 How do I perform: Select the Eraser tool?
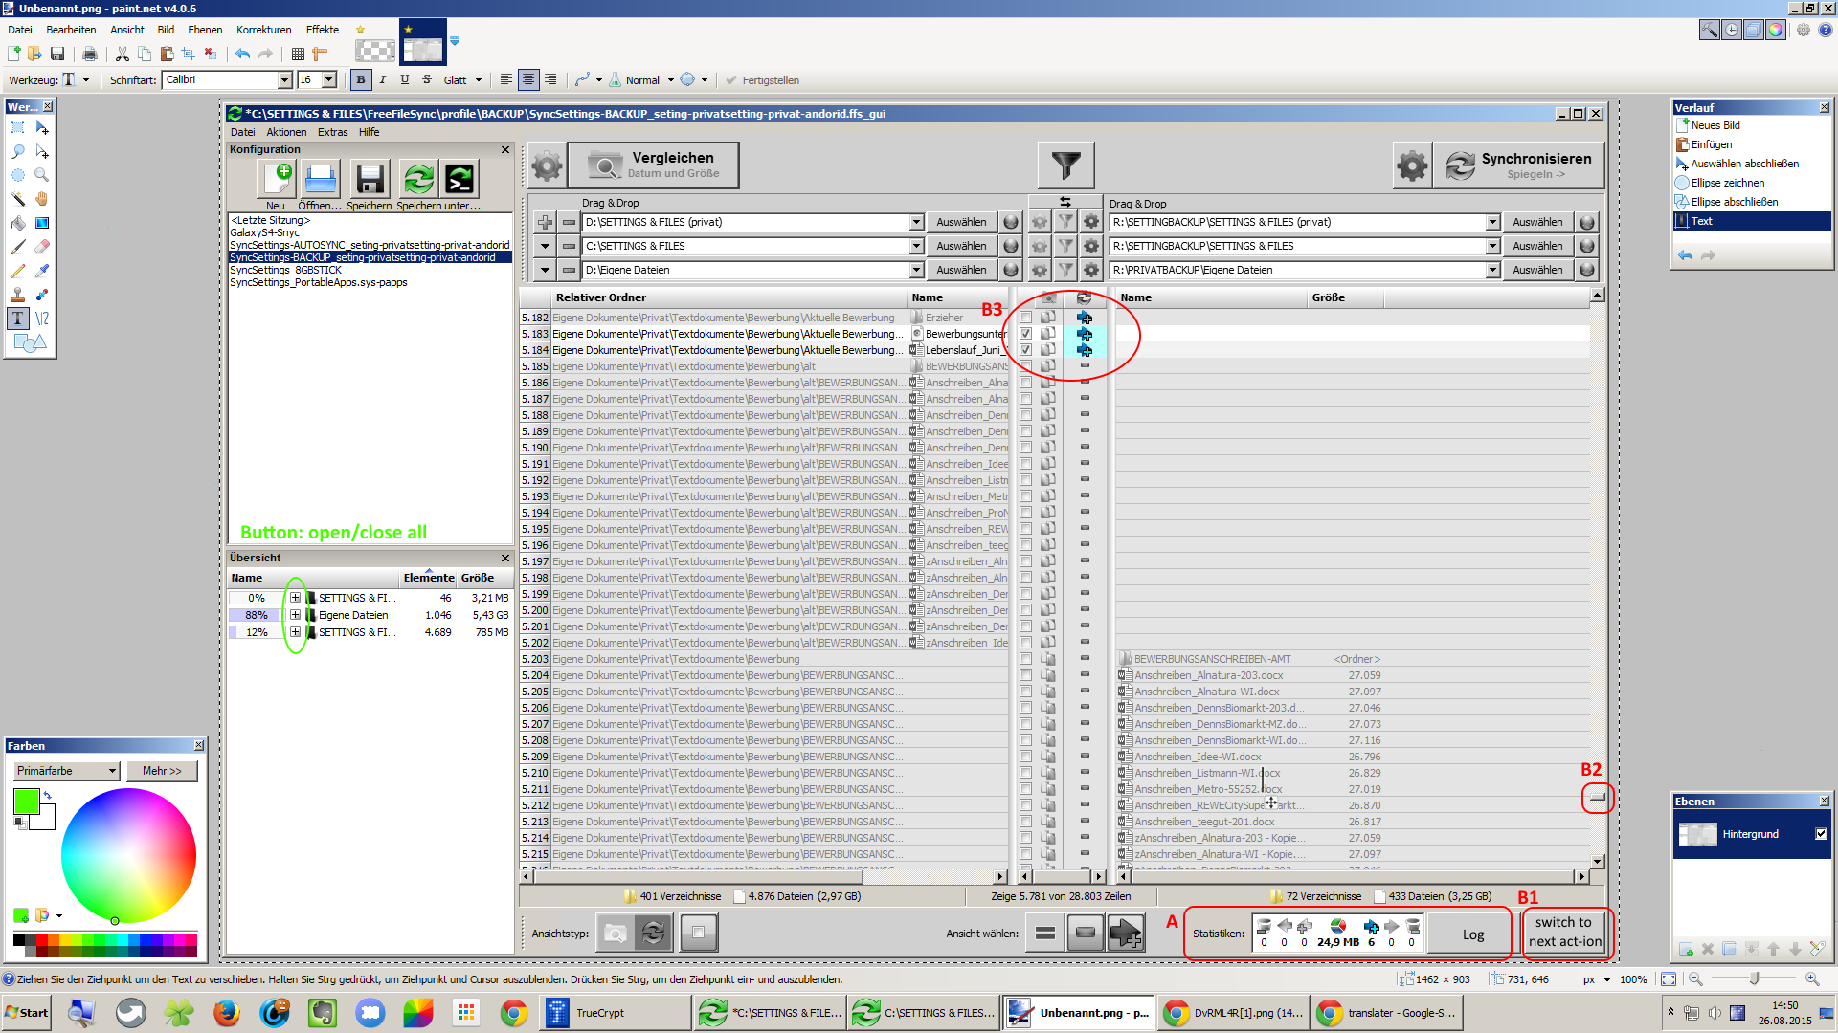42,247
